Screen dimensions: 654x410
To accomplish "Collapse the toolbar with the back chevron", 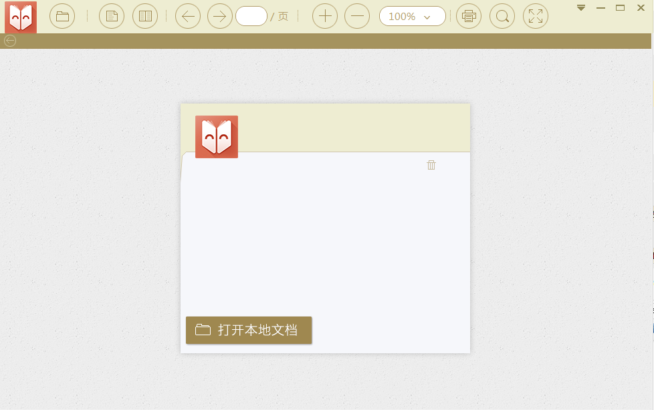I will pyautogui.click(x=9, y=41).
